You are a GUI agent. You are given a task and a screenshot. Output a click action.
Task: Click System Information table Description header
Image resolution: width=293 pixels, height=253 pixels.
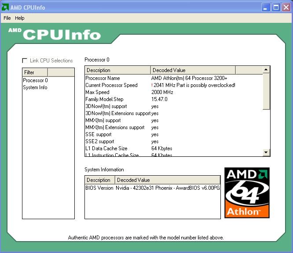(100, 180)
